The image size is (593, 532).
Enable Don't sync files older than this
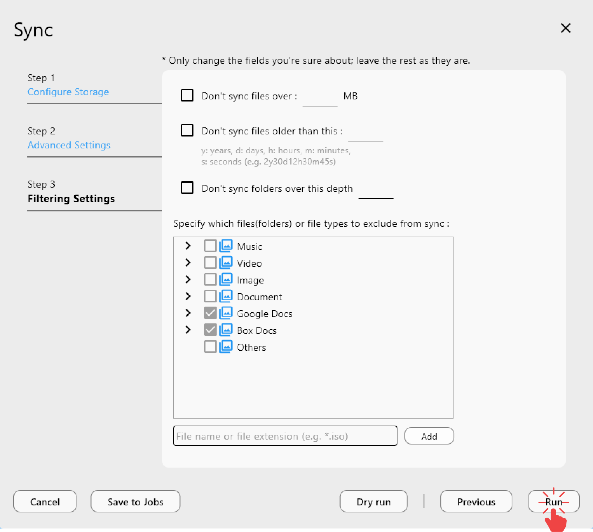187,130
